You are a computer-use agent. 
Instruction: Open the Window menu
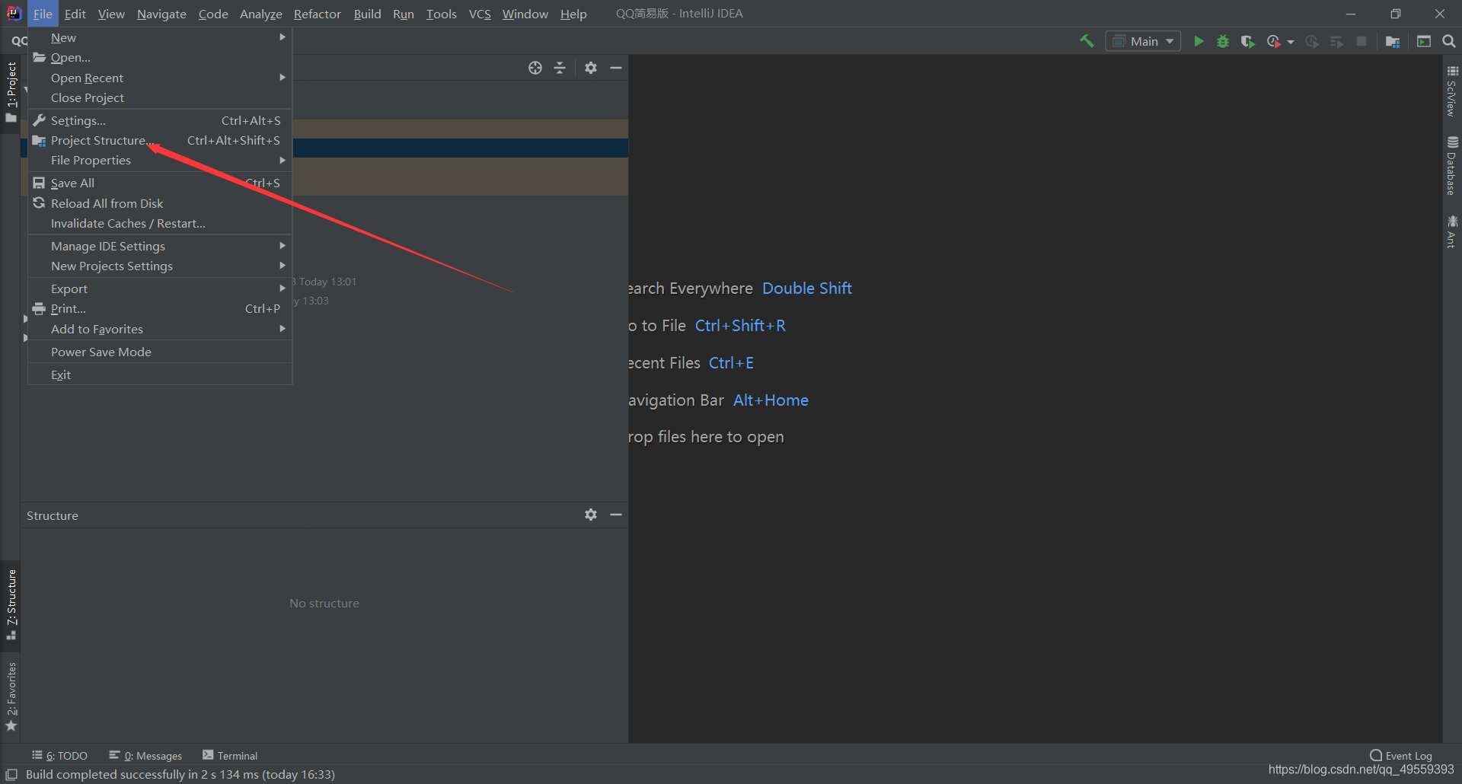(x=525, y=14)
